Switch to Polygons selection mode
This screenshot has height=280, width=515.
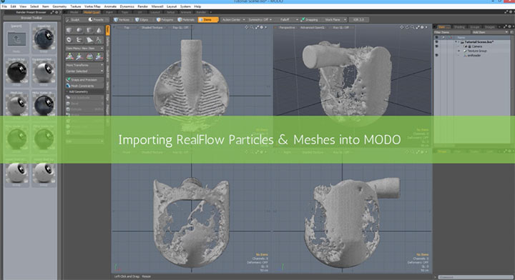(165, 20)
